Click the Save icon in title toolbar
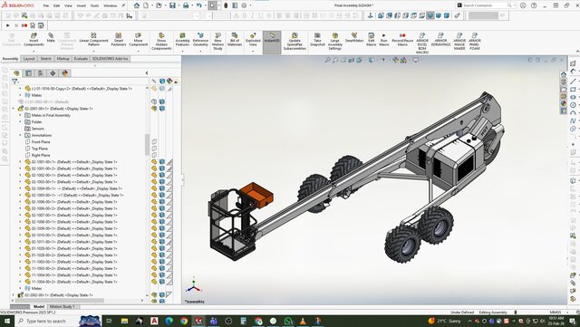This screenshot has height=327, width=580. [x=172, y=5]
